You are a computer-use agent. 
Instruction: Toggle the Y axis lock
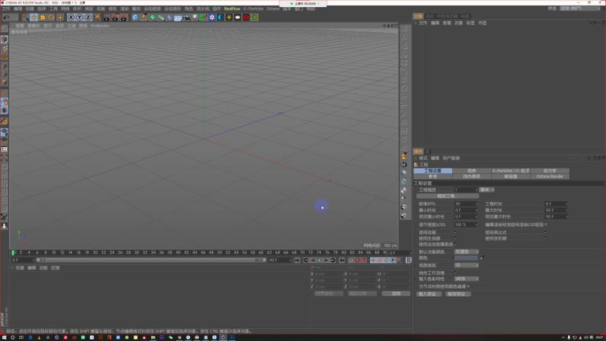(x=80, y=17)
